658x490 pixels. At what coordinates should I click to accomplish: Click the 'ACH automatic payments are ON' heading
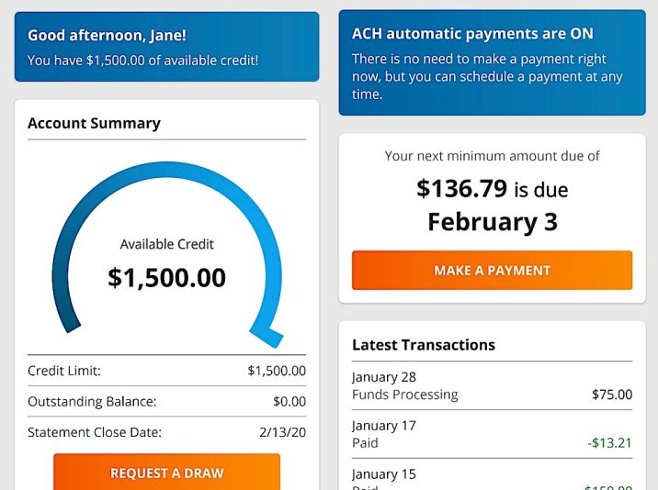click(x=472, y=34)
